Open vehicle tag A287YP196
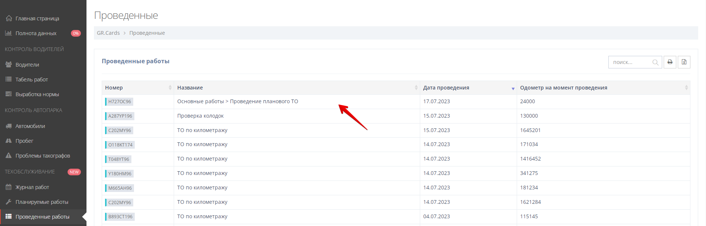Image resolution: width=706 pixels, height=226 pixels. 120,116
